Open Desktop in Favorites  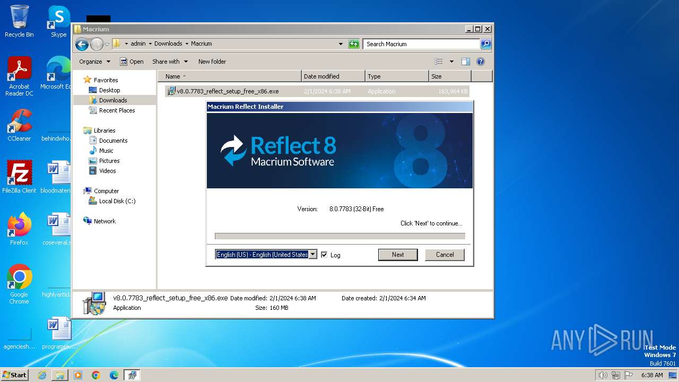coord(109,90)
